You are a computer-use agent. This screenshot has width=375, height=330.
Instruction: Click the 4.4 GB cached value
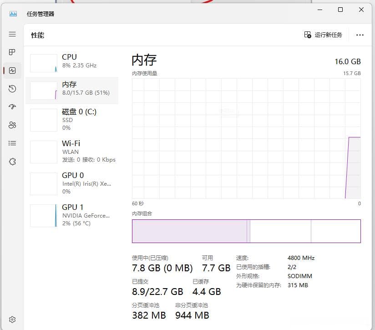pos(207,292)
